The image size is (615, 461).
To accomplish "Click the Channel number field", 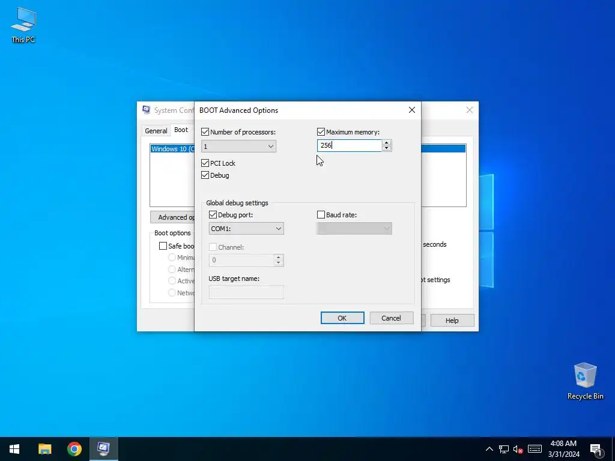I will coord(241,260).
